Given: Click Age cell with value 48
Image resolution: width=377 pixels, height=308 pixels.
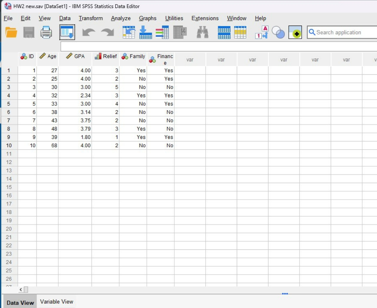Looking at the screenshot, I should click(x=47, y=129).
